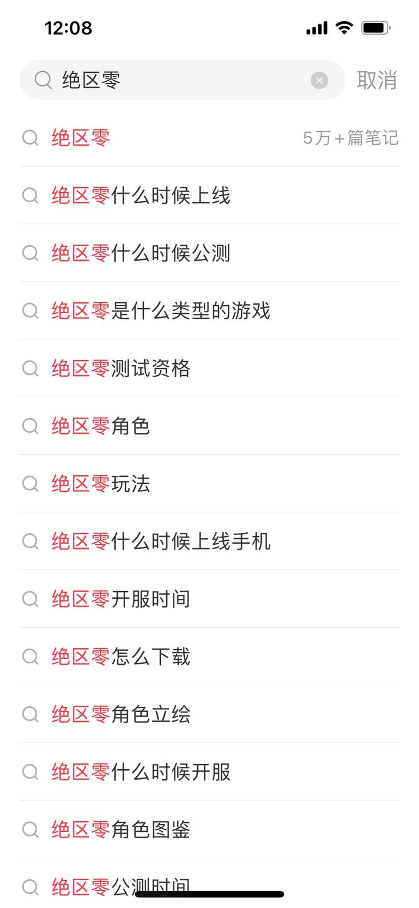This screenshot has width=419, height=908.
Task: Tap the battery icon in the status bar
Action: [x=376, y=28]
